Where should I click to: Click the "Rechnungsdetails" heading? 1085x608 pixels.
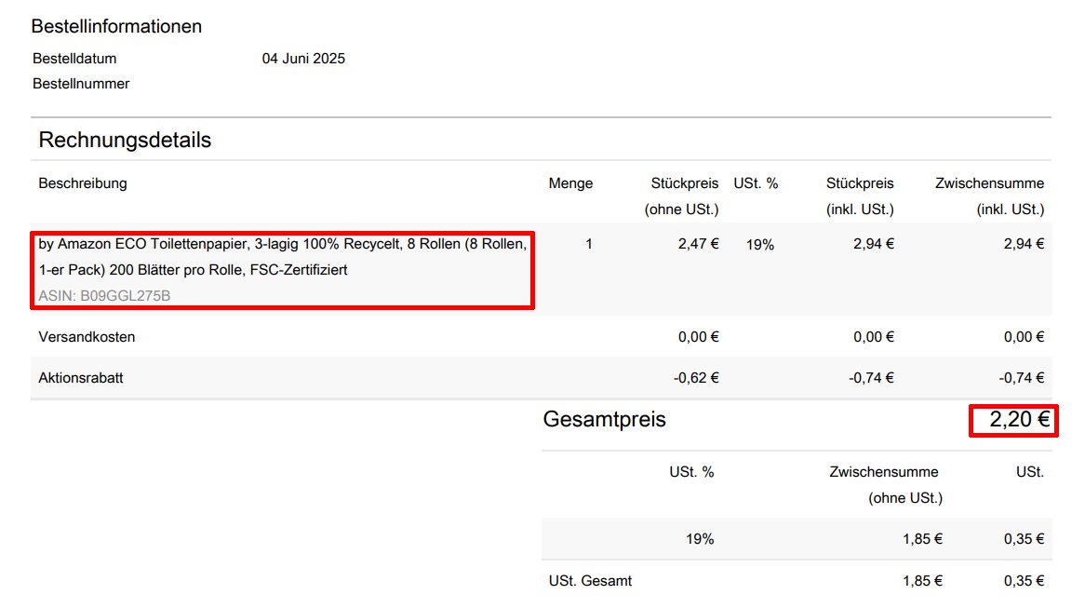pos(125,140)
